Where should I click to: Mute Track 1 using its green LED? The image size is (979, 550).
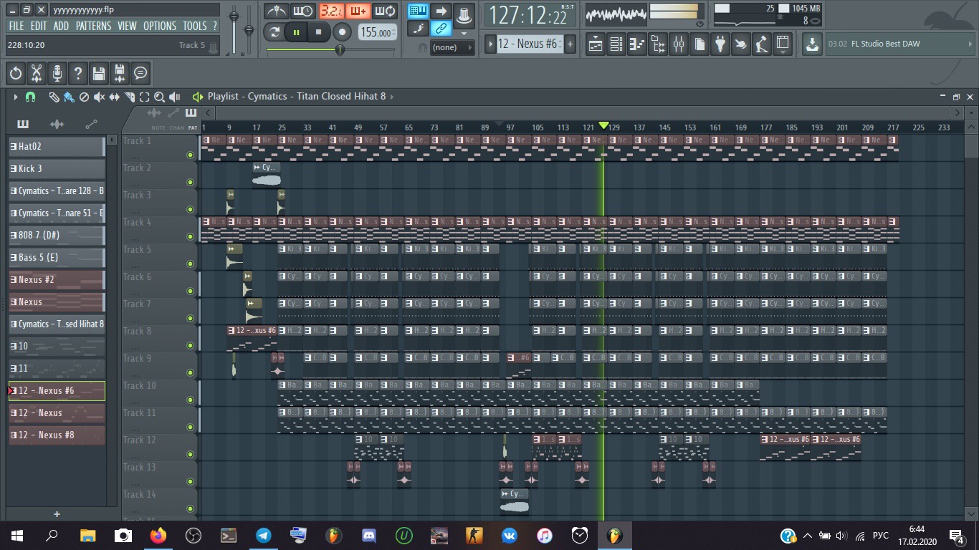pyautogui.click(x=190, y=155)
